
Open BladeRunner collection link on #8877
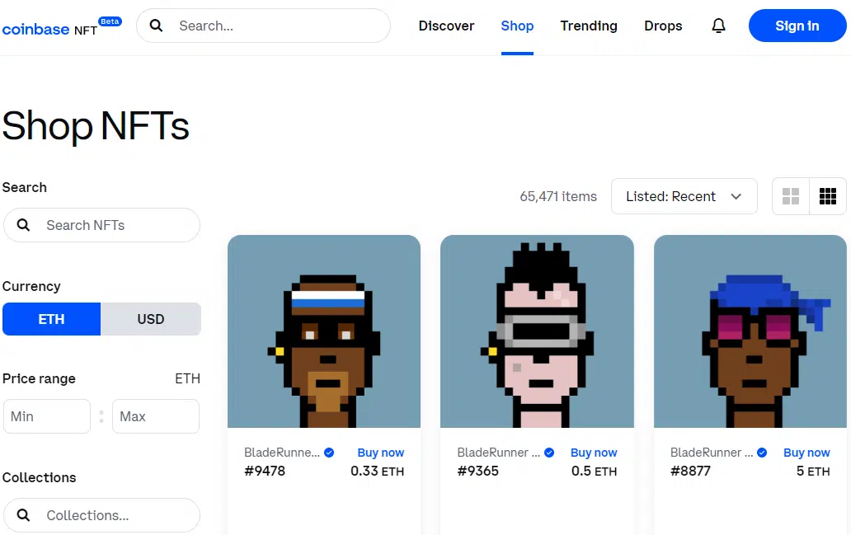712,453
